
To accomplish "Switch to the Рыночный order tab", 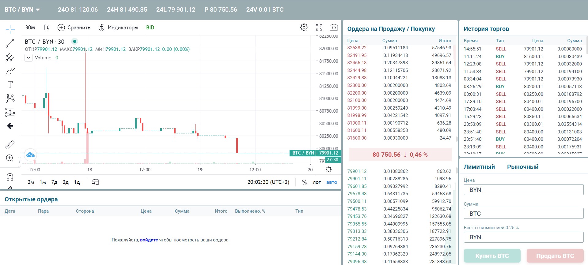I will click(523, 167).
